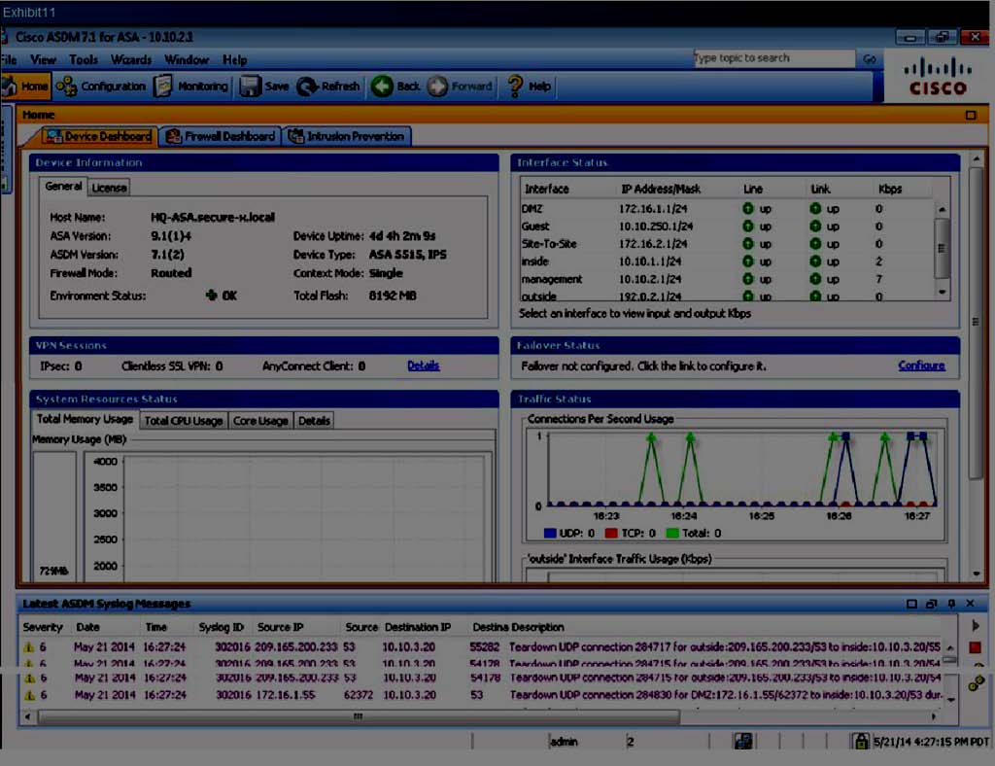Image resolution: width=995 pixels, height=766 pixels.
Task: Click the status bar lock icon
Action: point(861,741)
